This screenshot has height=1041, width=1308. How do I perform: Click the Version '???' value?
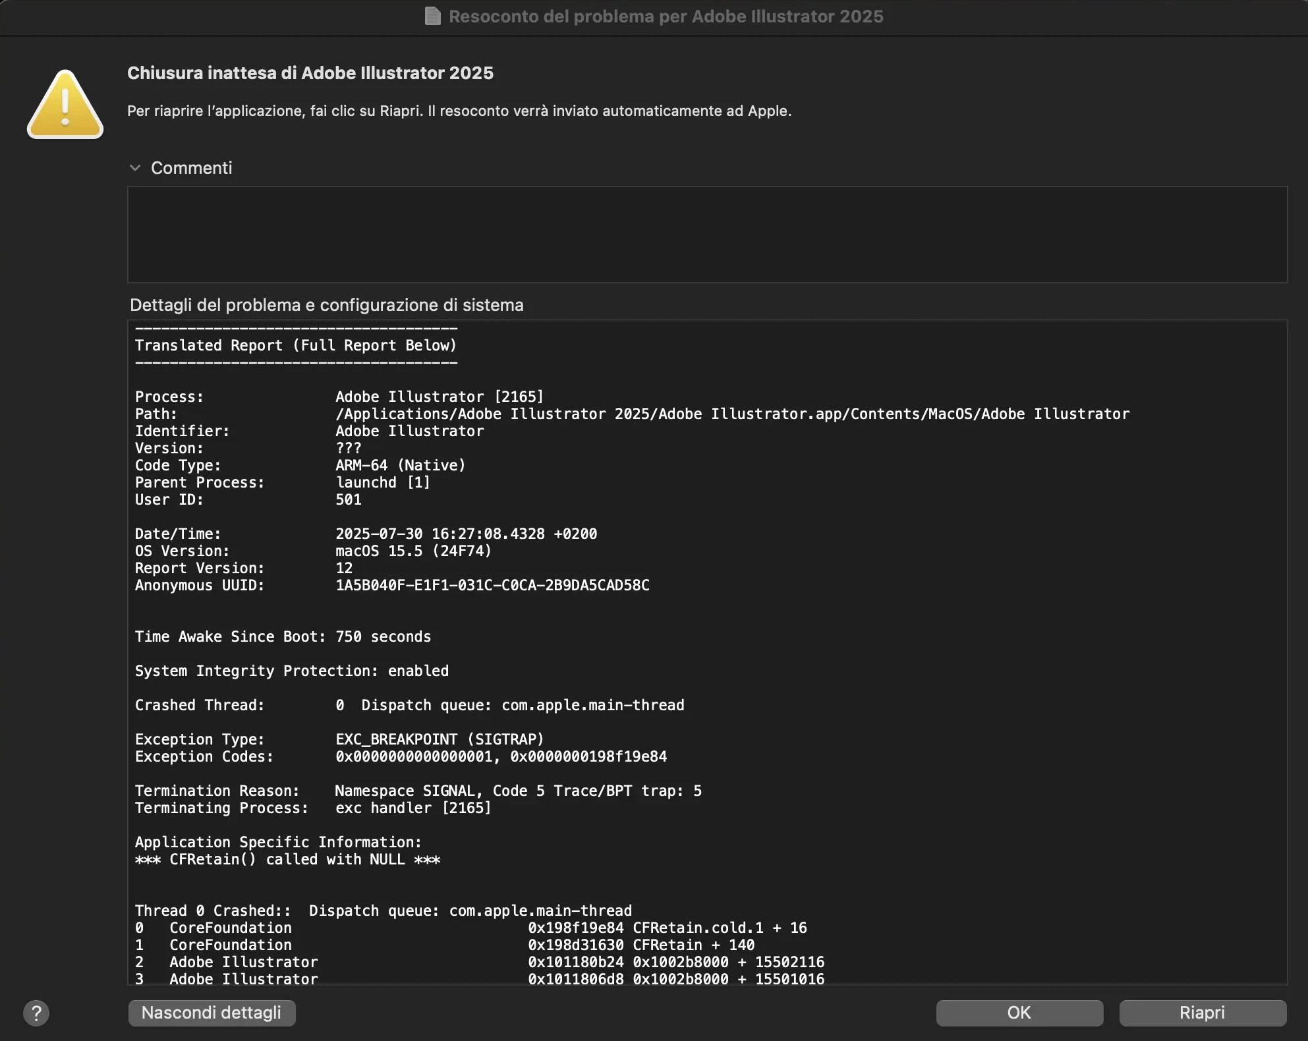coord(349,448)
